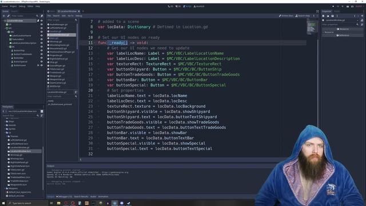Toggle visibility of the LabelLocationName node
Image resolution: width=366 pixels, height=206 pixels.
click(42, 35)
